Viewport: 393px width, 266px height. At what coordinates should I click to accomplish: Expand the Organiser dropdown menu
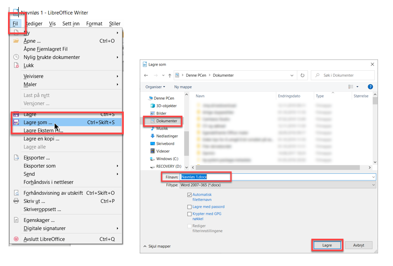coord(155,87)
